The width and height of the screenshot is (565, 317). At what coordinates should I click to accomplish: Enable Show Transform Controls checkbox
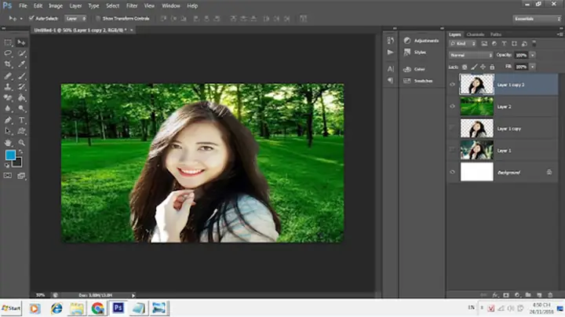[x=97, y=18]
